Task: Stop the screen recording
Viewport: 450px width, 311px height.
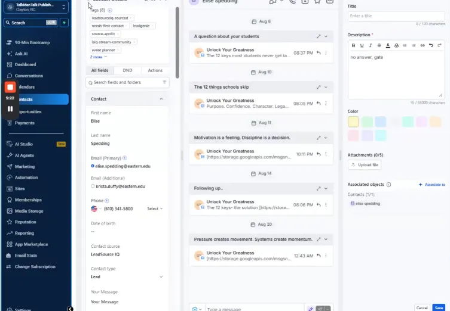Action: tap(10, 87)
